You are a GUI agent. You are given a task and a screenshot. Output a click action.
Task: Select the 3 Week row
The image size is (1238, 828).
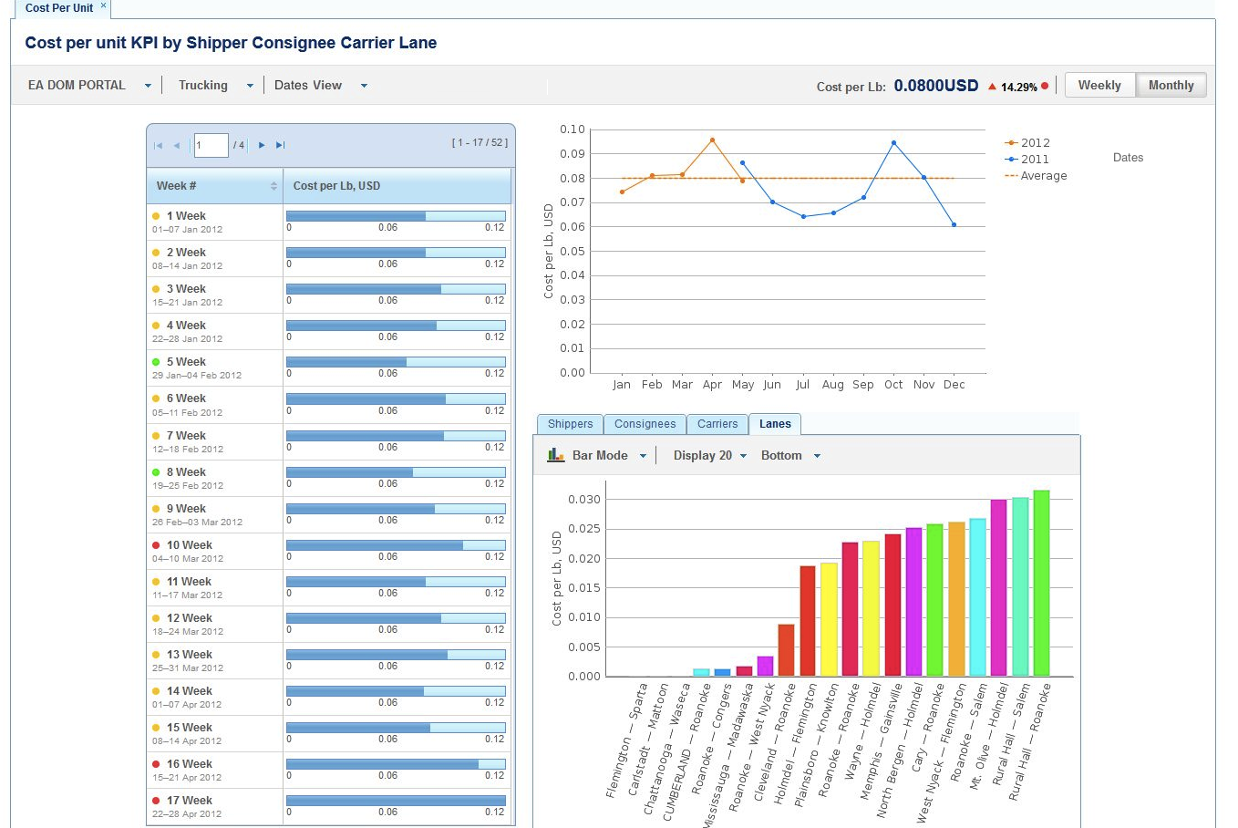click(x=331, y=295)
